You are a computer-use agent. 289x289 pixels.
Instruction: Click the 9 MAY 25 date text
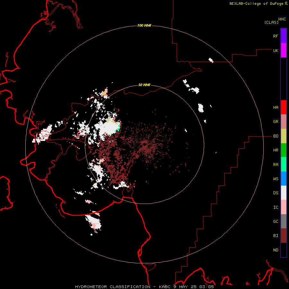tap(186, 287)
